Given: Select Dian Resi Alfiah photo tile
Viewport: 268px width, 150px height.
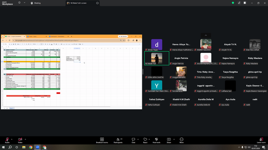Looking at the screenshot, I should click(x=255, y=45).
